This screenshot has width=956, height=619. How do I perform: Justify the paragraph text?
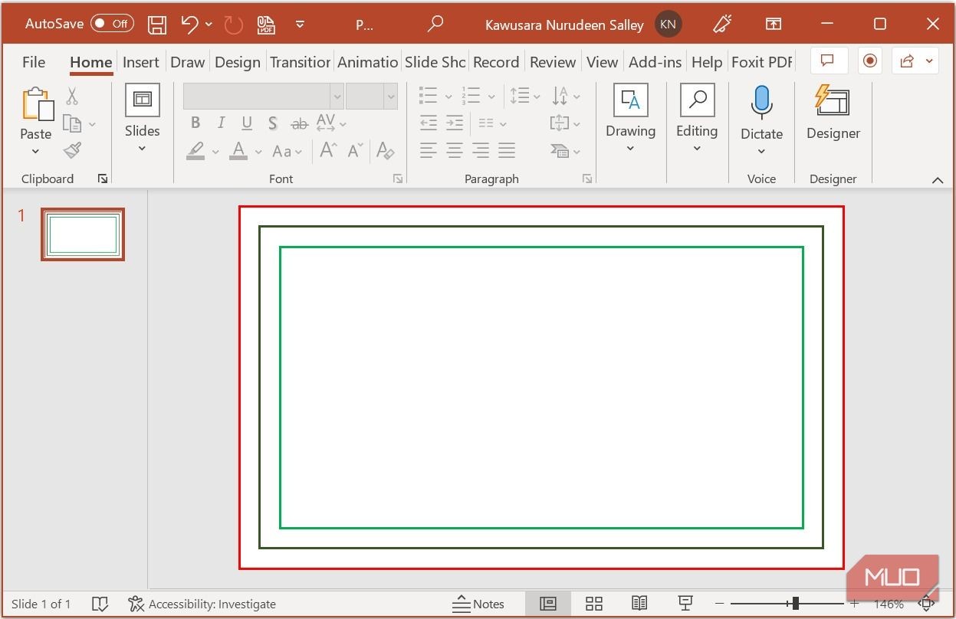coord(507,151)
